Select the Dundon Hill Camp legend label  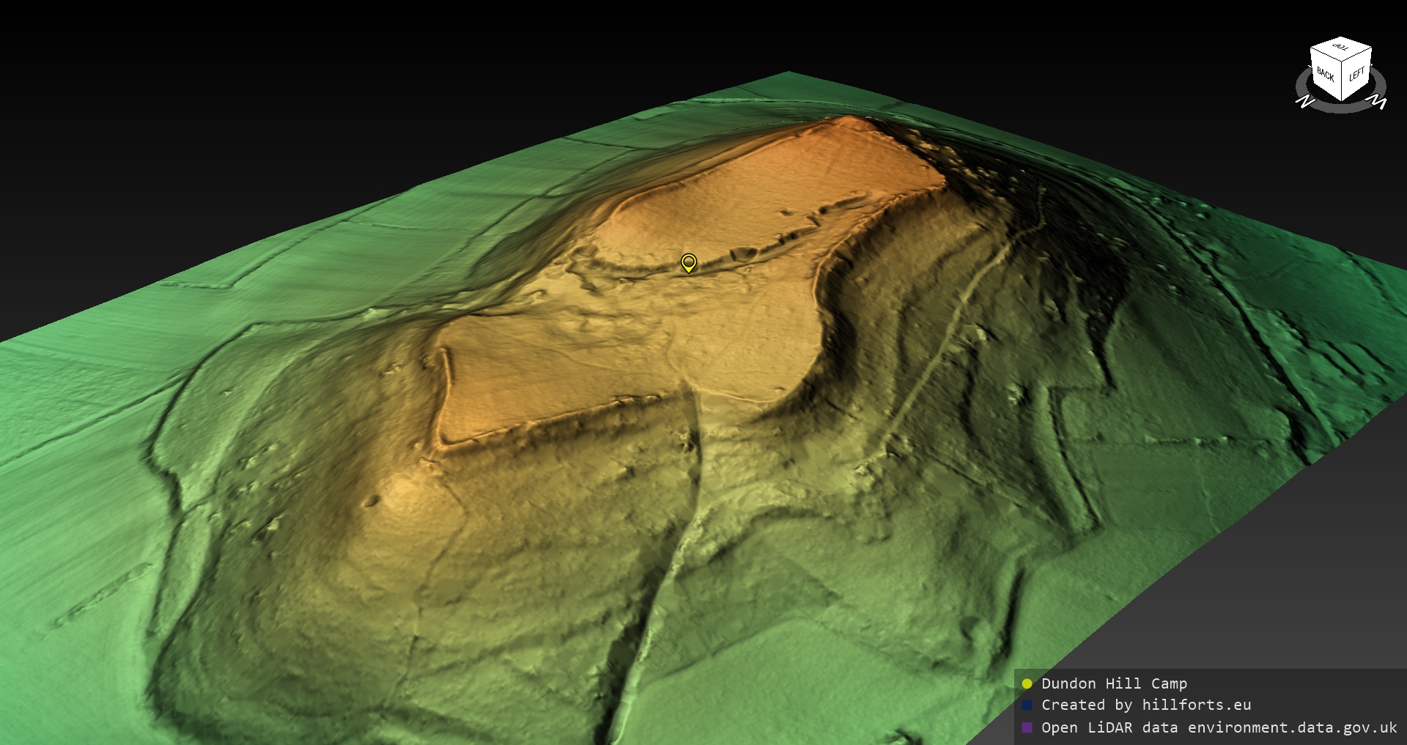click(1114, 683)
